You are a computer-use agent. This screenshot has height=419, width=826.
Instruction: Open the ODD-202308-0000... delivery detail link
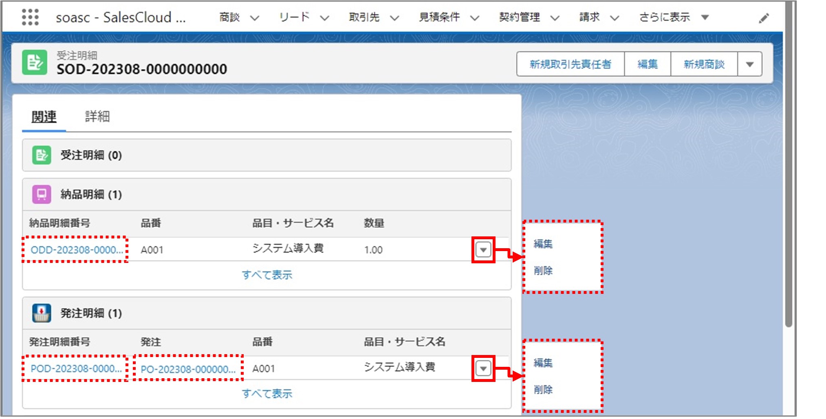pos(77,250)
